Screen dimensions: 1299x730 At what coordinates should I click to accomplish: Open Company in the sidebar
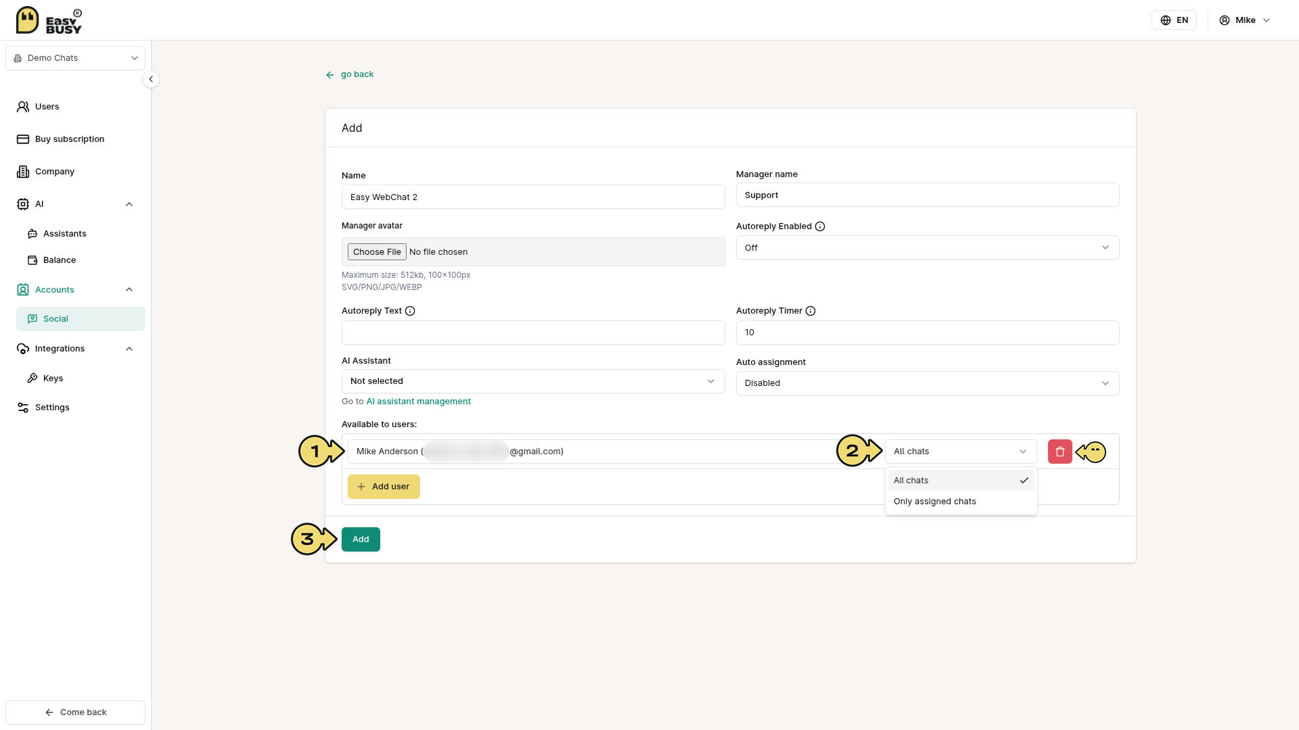tap(76, 172)
